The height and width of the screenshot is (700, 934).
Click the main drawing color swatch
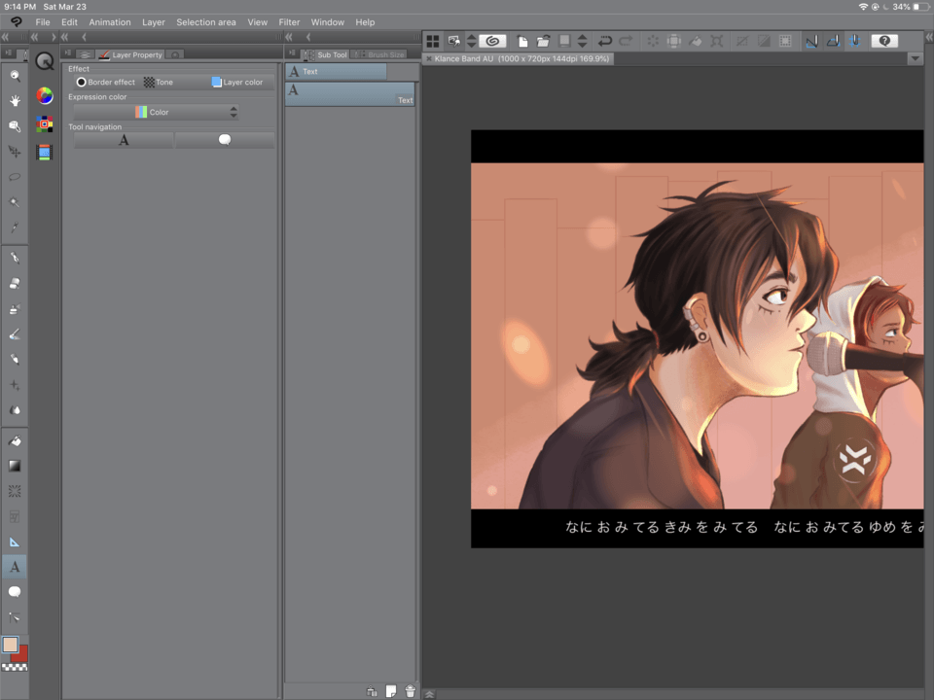tap(11, 645)
